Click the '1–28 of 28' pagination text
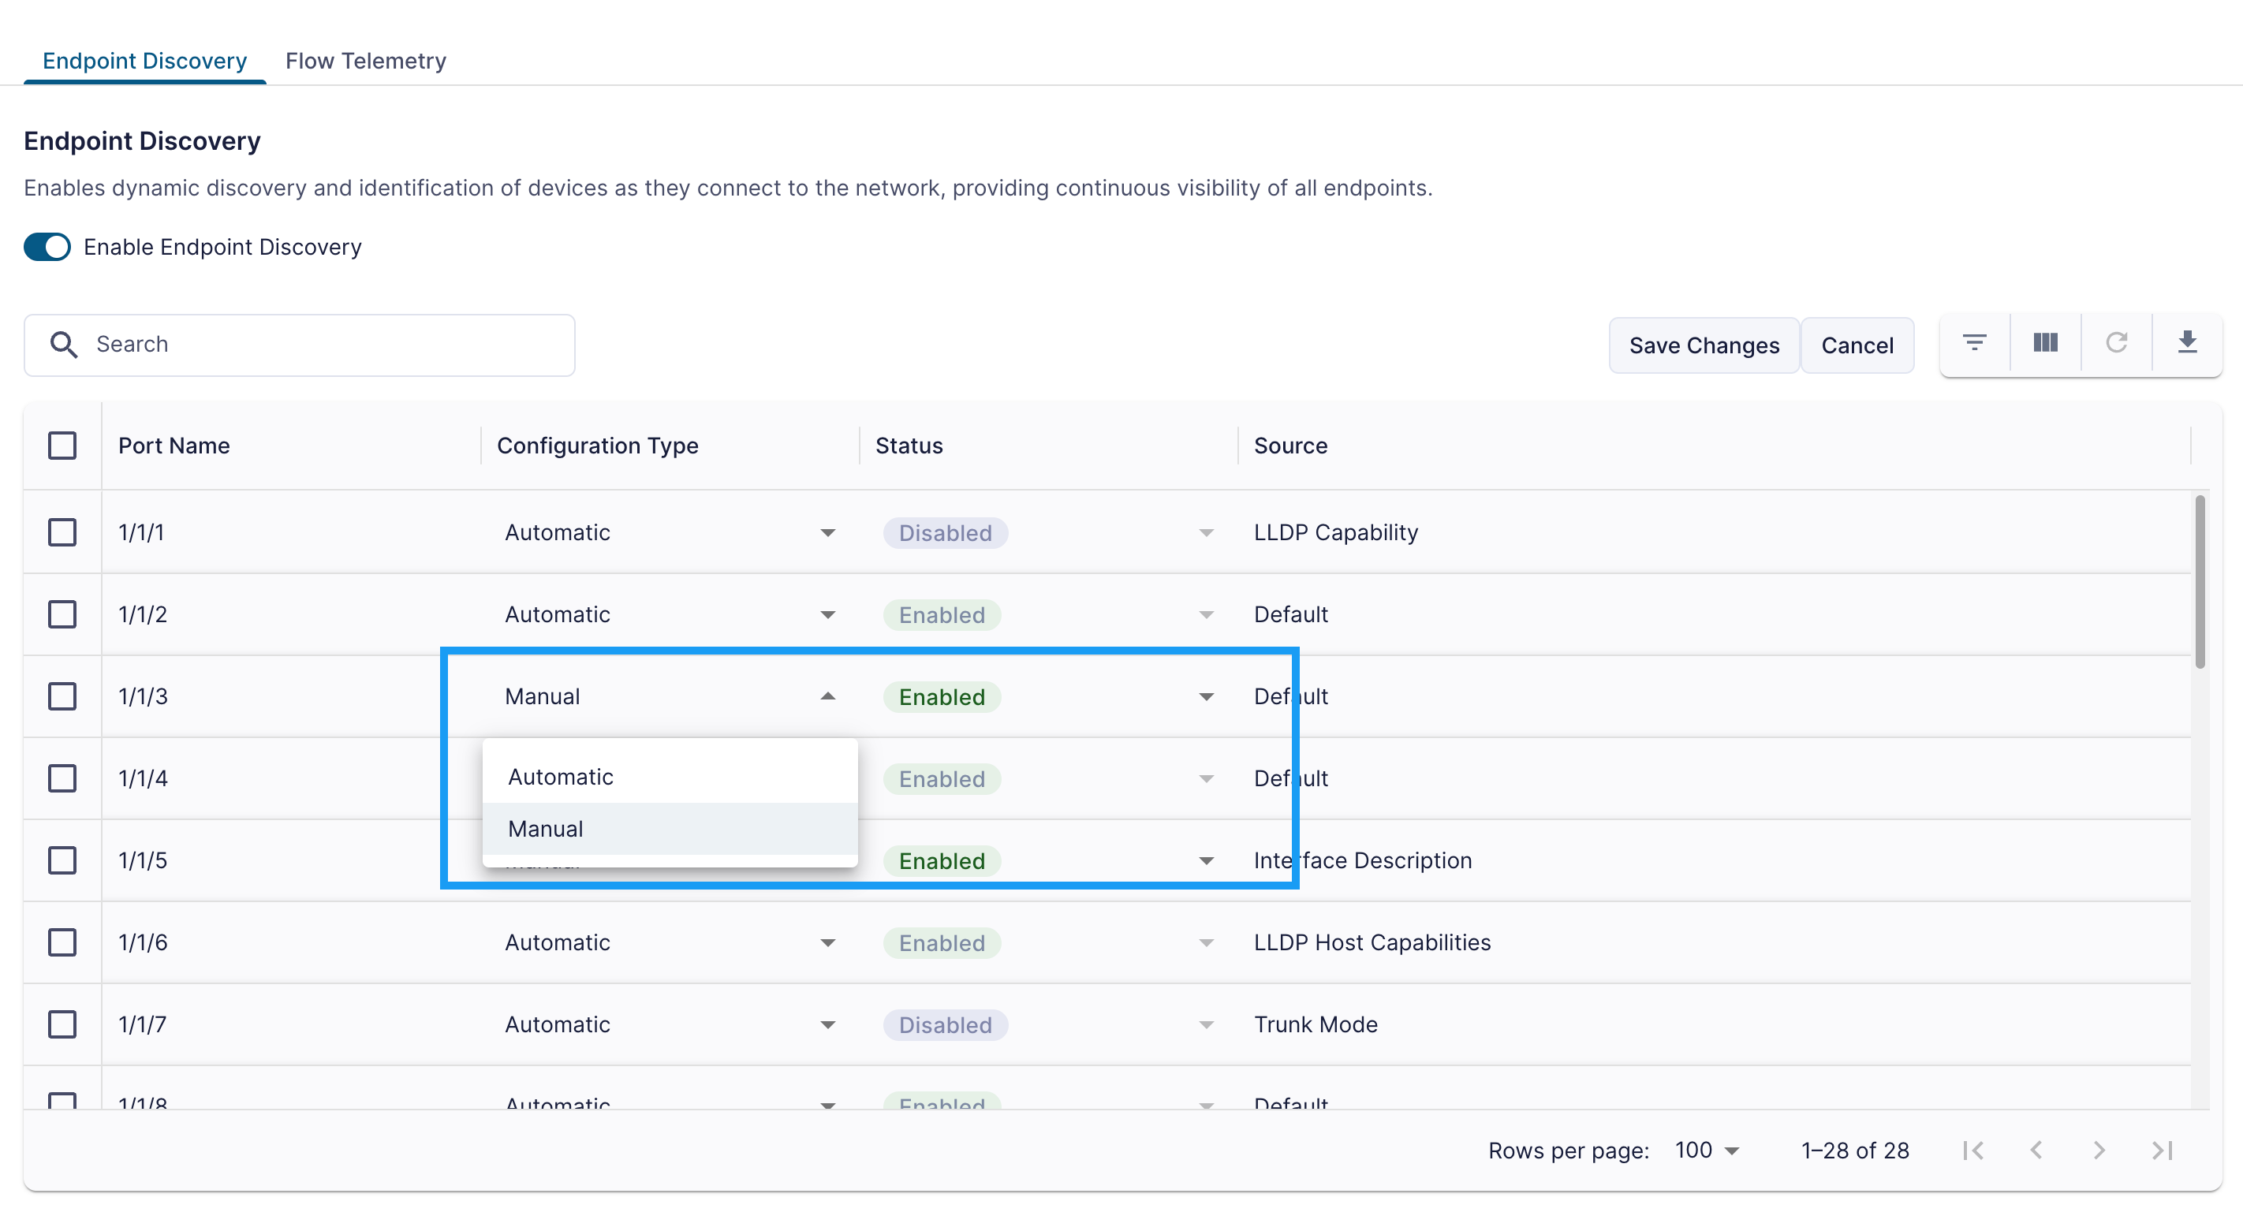The image size is (2243, 1216). click(x=1855, y=1151)
